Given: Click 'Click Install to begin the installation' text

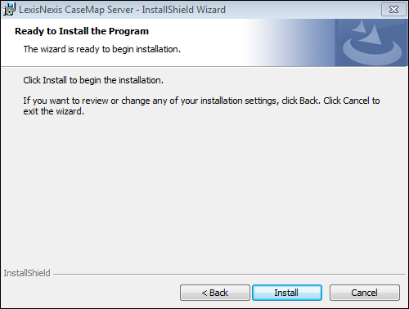Looking at the screenshot, I should [x=93, y=80].
